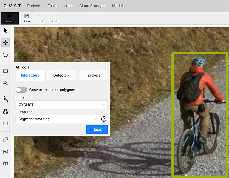
Task: Click the Save icon in toolbar
Action: pos(27,18)
